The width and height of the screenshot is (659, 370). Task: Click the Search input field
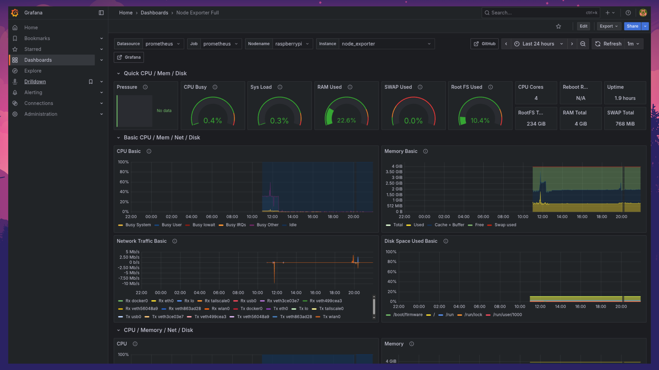(x=541, y=13)
